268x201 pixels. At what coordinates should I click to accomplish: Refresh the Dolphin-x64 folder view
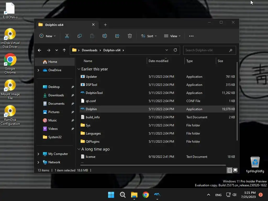point(175,50)
